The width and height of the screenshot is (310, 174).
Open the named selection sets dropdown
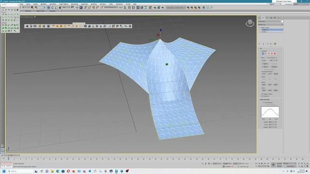[x=111, y=8]
